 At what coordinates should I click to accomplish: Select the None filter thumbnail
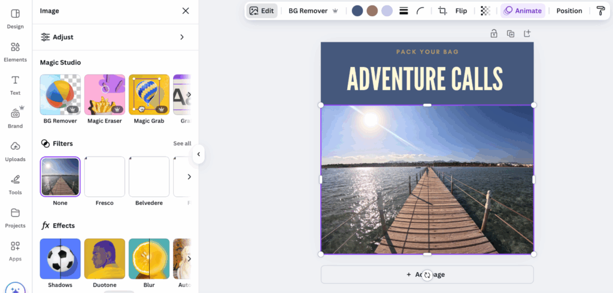[60, 177]
